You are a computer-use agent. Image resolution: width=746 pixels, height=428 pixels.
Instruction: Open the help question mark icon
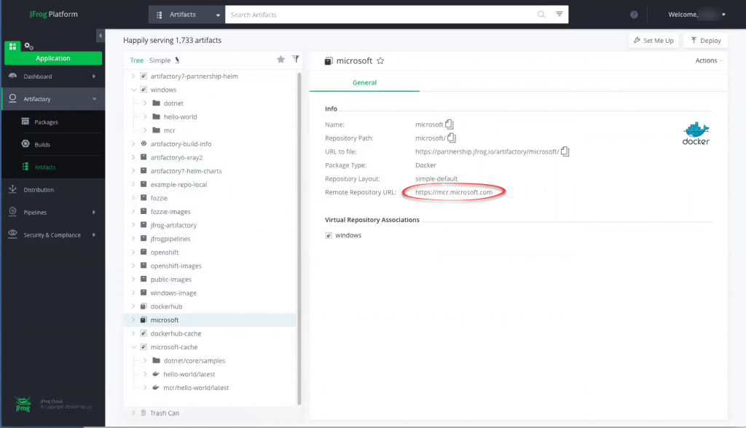(x=634, y=15)
